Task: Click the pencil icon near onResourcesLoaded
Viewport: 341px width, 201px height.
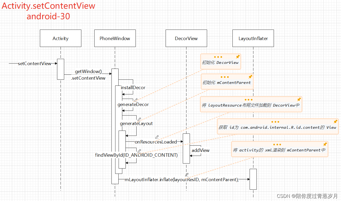Action: pyautogui.click(x=157, y=137)
